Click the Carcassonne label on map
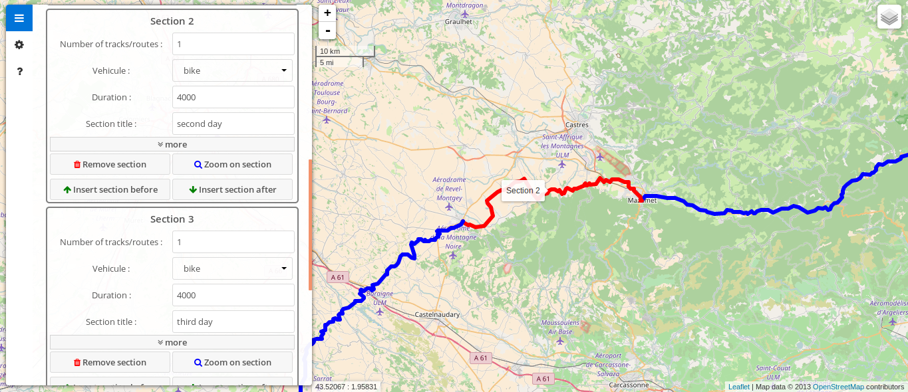 629,385
